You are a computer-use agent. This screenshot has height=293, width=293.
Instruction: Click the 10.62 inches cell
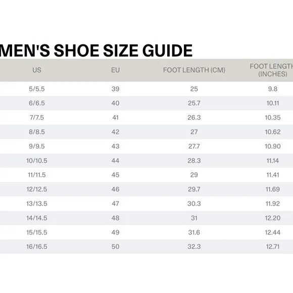pyautogui.click(x=273, y=132)
